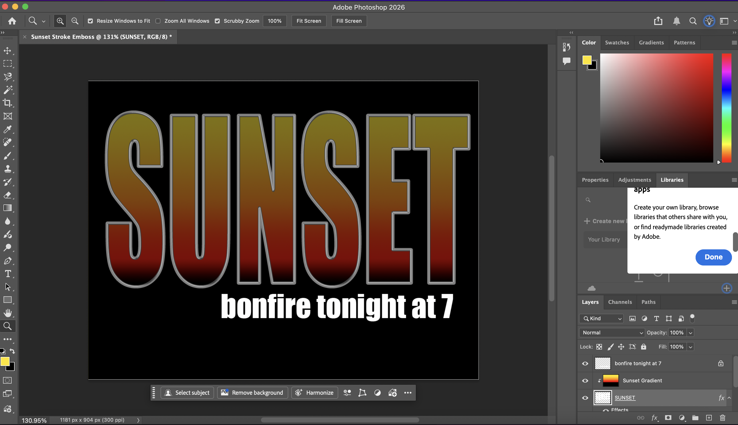Click the Done button in Libraries panel
Screen dimensions: 738x425
point(713,257)
